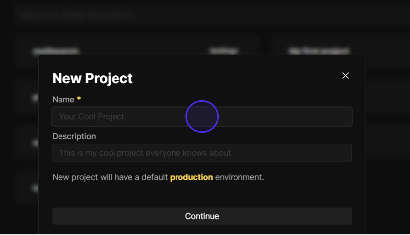Click blurred project card above dialog's left
Screen dimensions: 410x235
136,50
